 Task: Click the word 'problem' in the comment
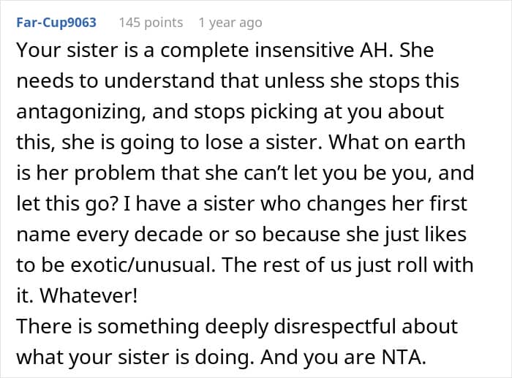click(x=115, y=173)
